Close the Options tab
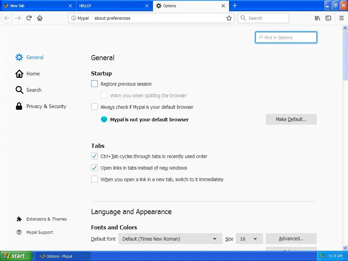Viewport: 348px width, 261px height. tap(223, 6)
